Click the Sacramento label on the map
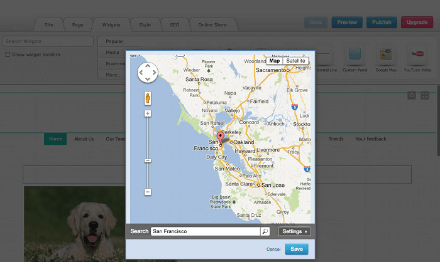Viewport: 440px width, 262px height. [271, 70]
